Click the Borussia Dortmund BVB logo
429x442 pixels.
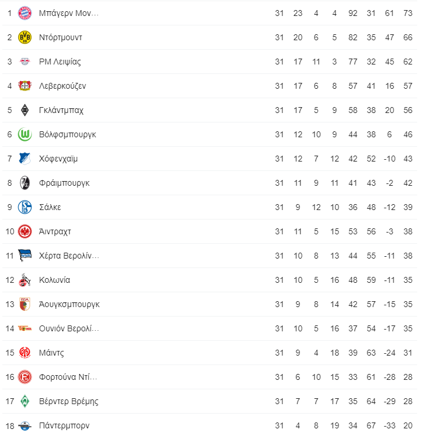(x=25, y=37)
